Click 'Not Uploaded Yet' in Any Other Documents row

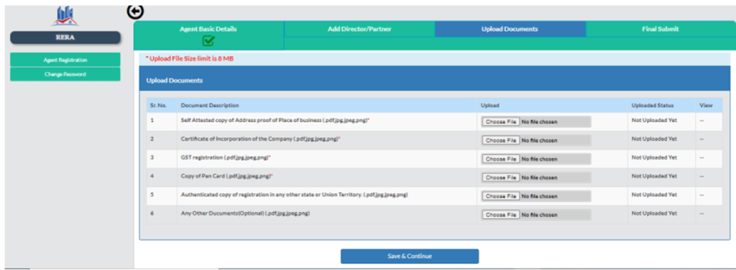(654, 213)
